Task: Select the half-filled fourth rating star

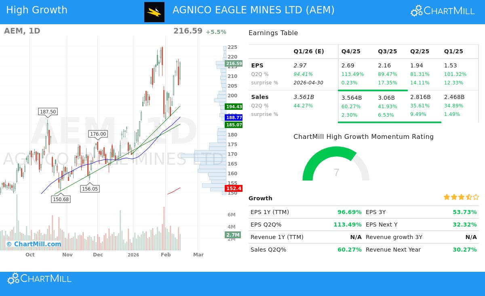Action: tap(468, 197)
